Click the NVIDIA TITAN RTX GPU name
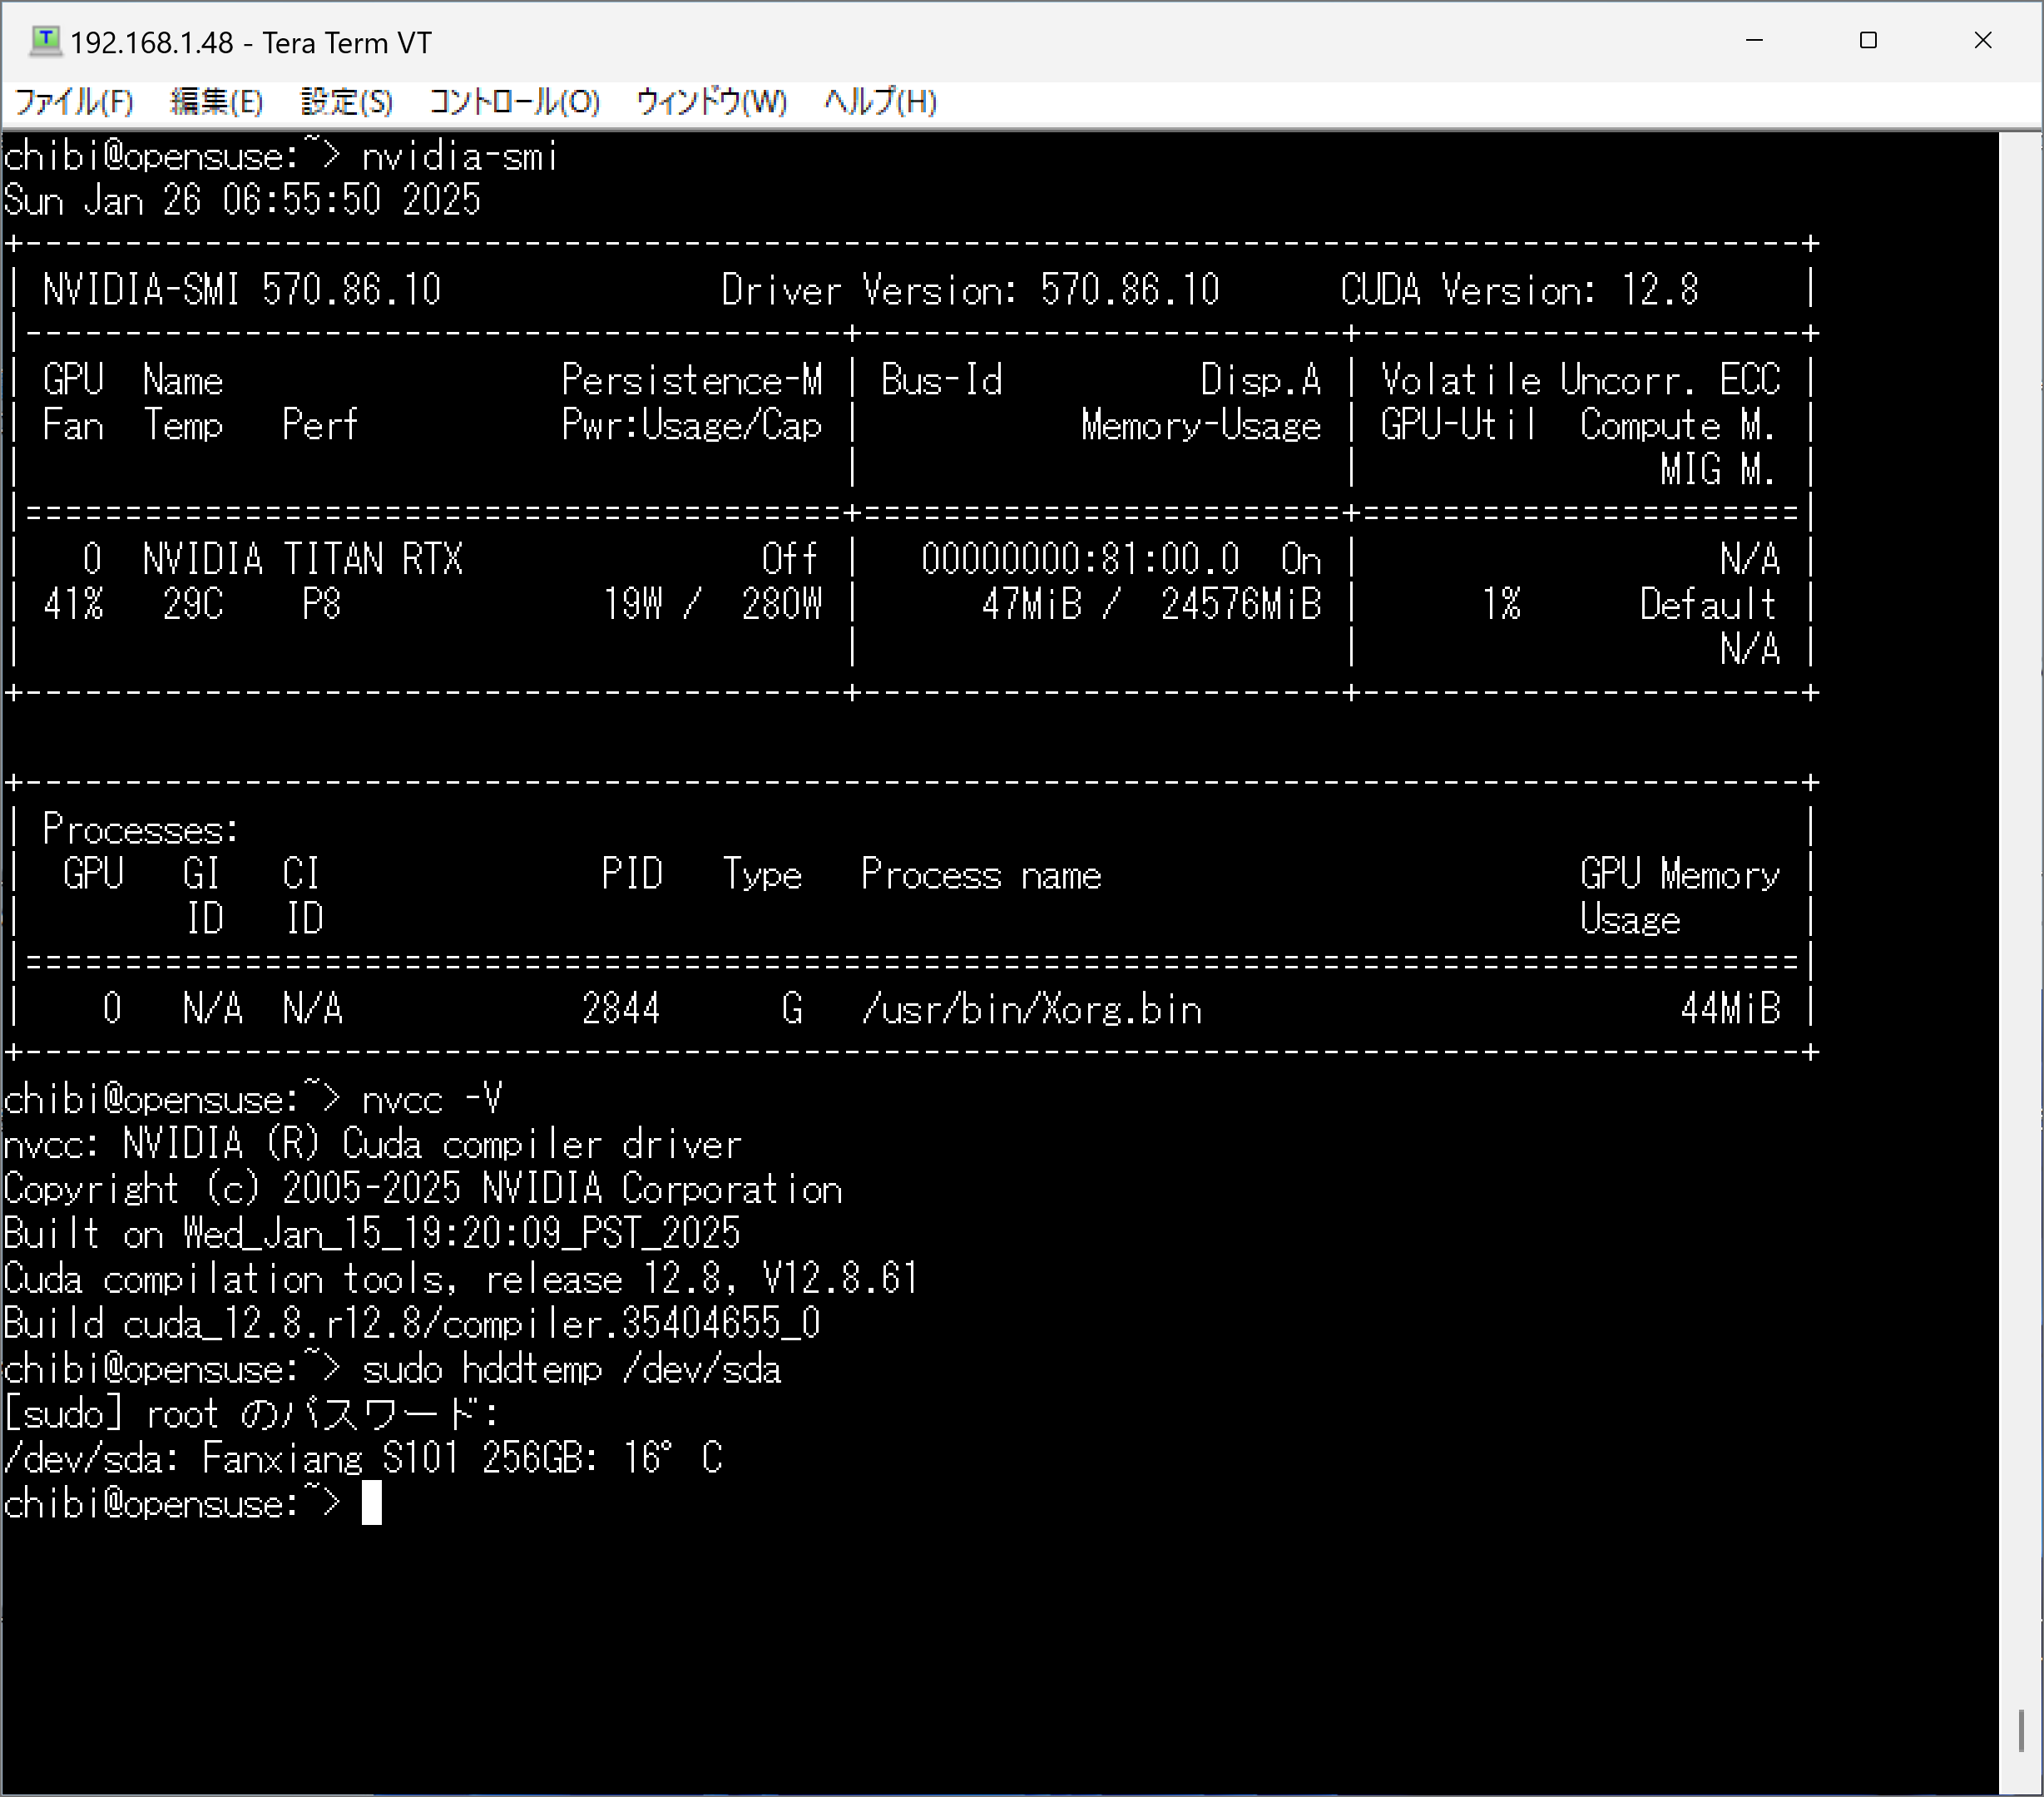Screen dimensions: 2044x1797 pyautogui.click(x=302, y=560)
